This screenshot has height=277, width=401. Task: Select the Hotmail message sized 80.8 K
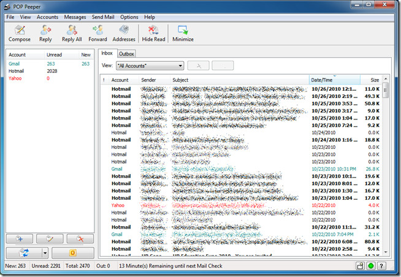[241, 241]
